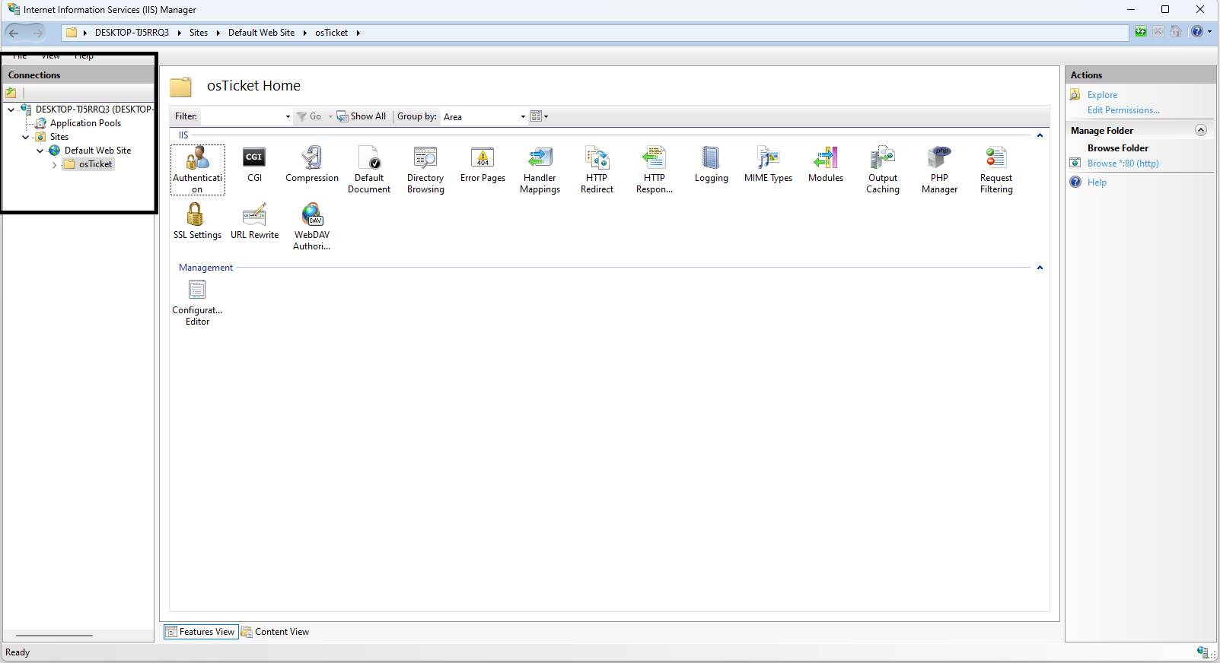This screenshot has height=663, width=1220.
Task: Open MIME Types feature
Action: click(768, 165)
